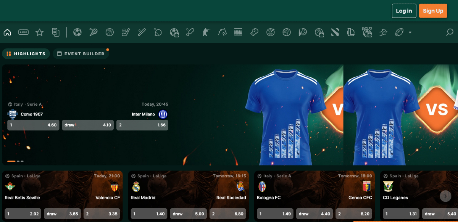Open CD Leganes team name
The width and height of the screenshot is (458, 222).
396,198
